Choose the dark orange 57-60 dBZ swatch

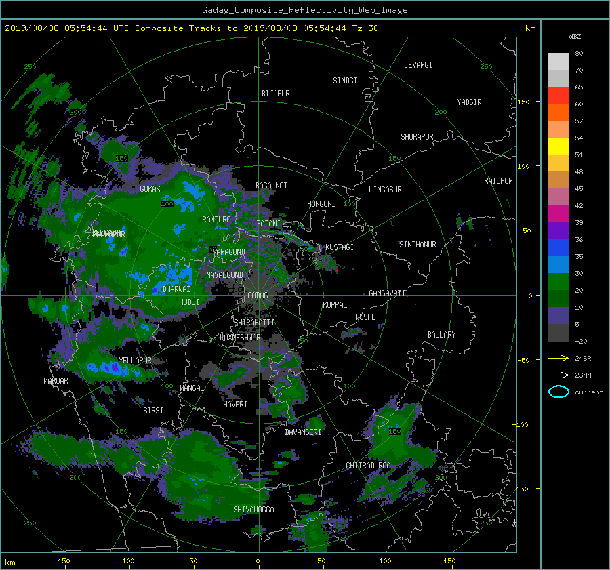click(x=558, y=112)
